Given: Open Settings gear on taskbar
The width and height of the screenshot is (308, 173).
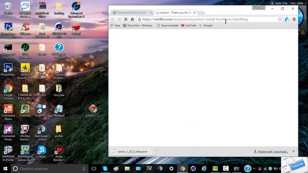Looking at the screenshot, I should 171,169.
